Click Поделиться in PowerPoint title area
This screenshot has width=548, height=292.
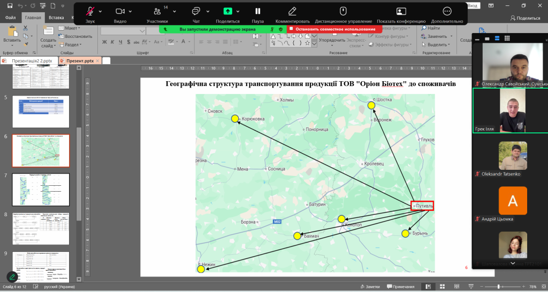point(526,18)
